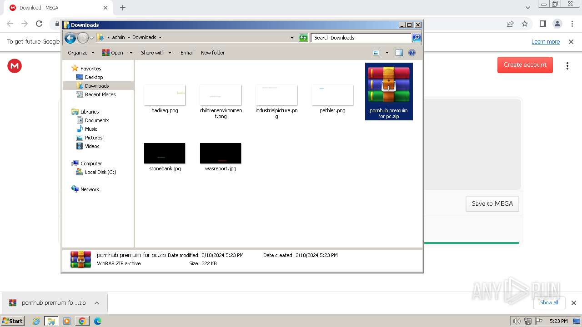Focus the Search Downloads field
This screenshot has height=327, width=582.
coord(361,38)
